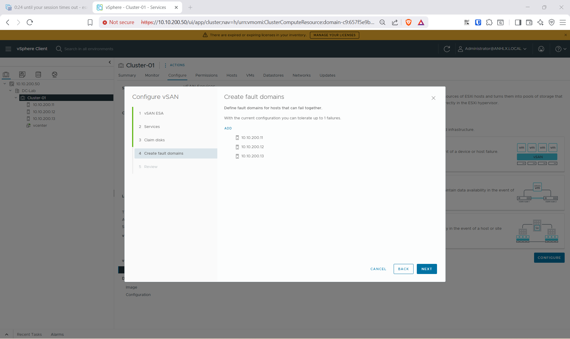This screenshot has height=339, width=570.
Task: Click NEXT to proceed to Review
Action: [427, 269]
